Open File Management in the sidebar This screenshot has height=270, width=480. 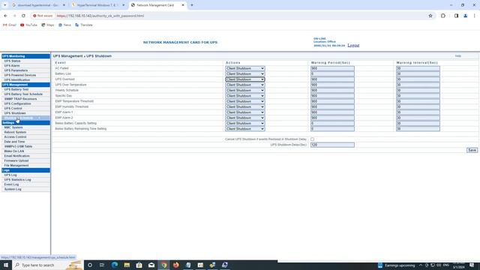(16, 165)
